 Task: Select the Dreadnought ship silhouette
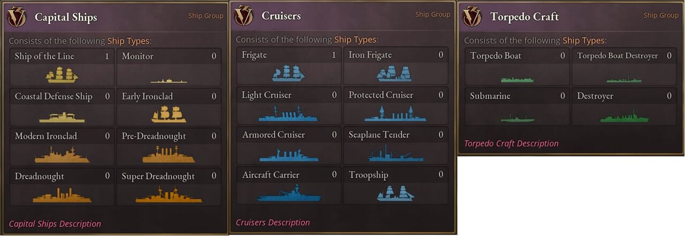[x=63, y=195]
